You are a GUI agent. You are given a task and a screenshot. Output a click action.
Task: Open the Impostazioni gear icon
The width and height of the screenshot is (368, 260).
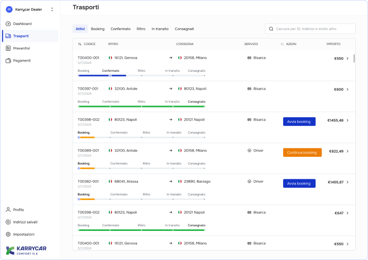(x=8, y=234)
